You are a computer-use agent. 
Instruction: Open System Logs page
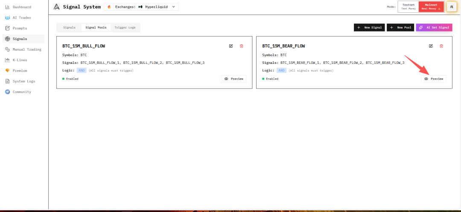click(23, 81)
